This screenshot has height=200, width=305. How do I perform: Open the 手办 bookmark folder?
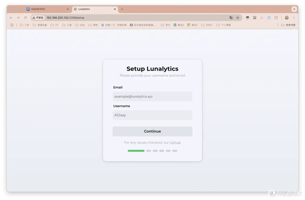165,25
